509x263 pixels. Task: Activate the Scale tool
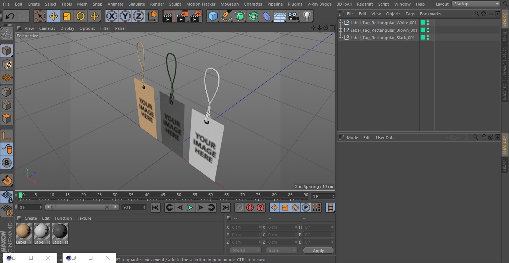click(67, 16)
